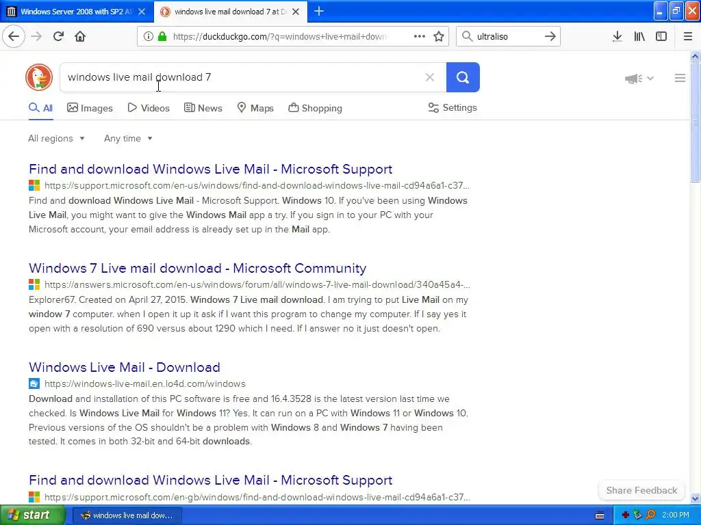Click the scrollbar down arrow
This screenshot has height=525, width=701.
(696, 498)
